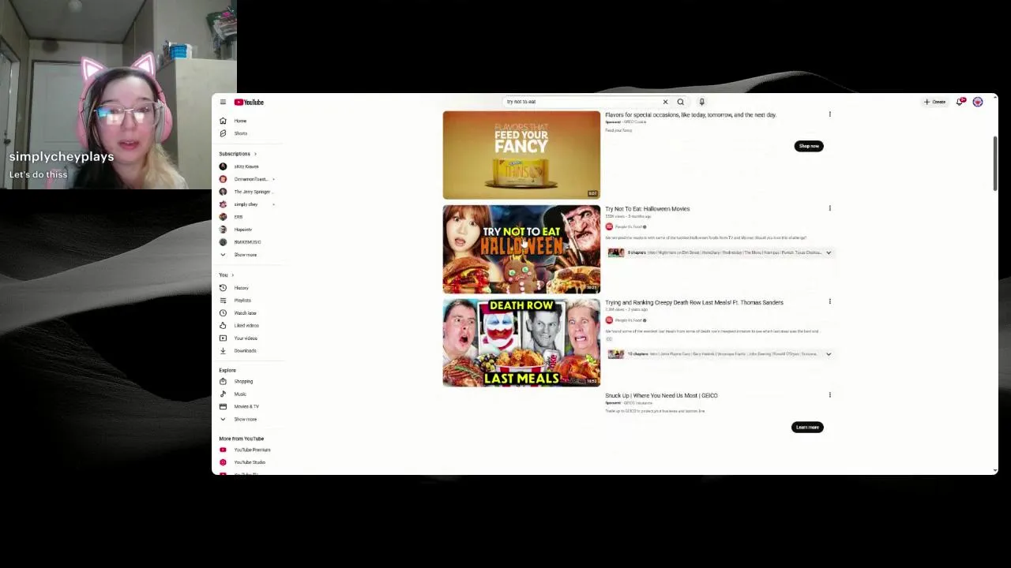Screen dimensions: 1011x568
Task: Open the notifications bell
Action: 960,102
